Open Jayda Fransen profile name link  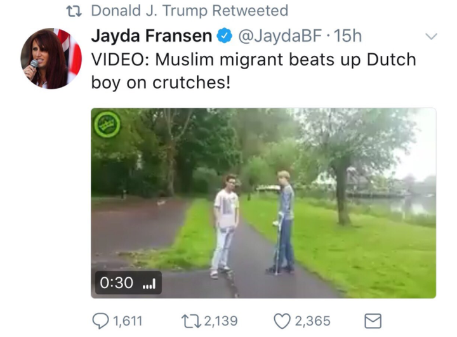tap(152, 36)
